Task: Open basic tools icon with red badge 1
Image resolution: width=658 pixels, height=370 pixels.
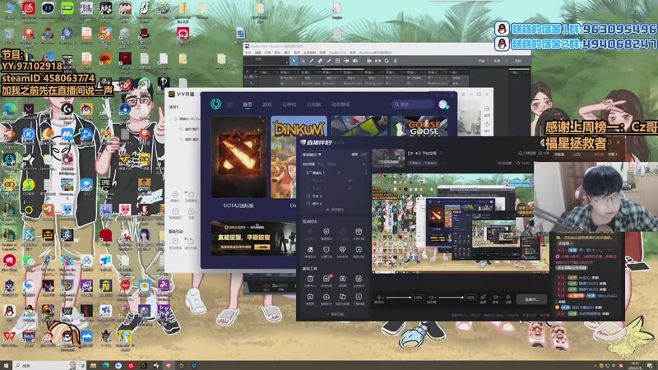Action: pos(326,279)
